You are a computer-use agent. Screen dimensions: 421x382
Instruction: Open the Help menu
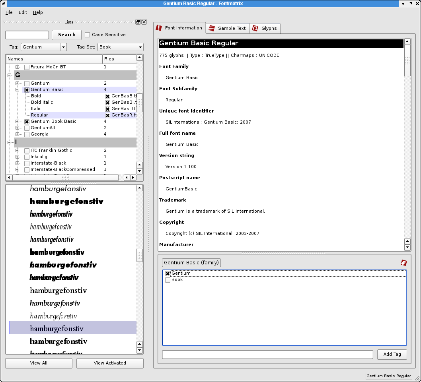(x=38, y=12)
